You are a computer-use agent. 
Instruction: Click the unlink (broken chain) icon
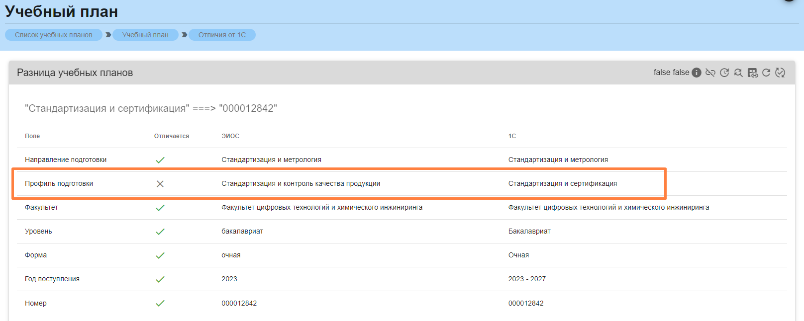[x=710, y=73]
